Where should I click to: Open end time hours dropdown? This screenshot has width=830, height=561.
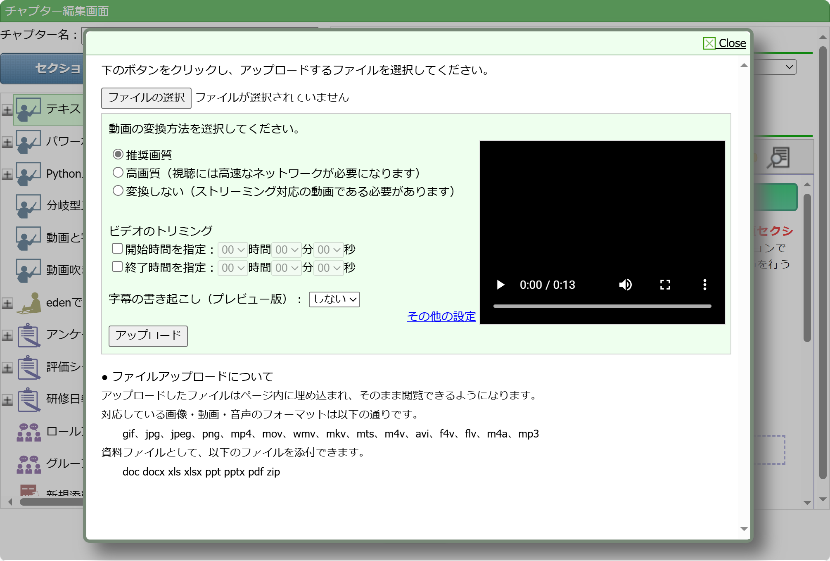coord(233,268)
